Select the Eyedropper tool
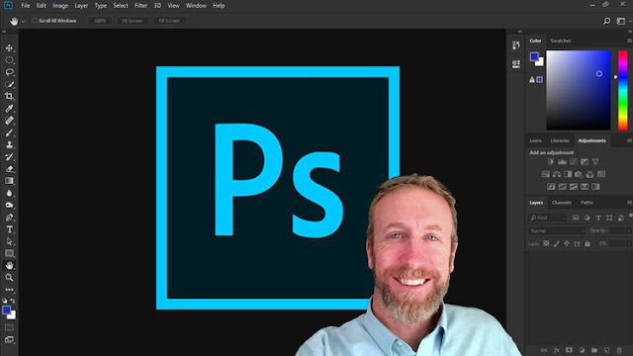Screen dimensions: 633x356 coord(9,108)
